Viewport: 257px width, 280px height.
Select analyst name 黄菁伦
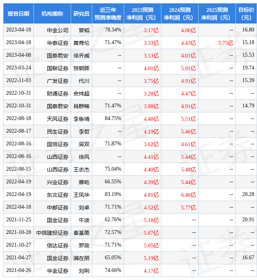tap(81, 43)
